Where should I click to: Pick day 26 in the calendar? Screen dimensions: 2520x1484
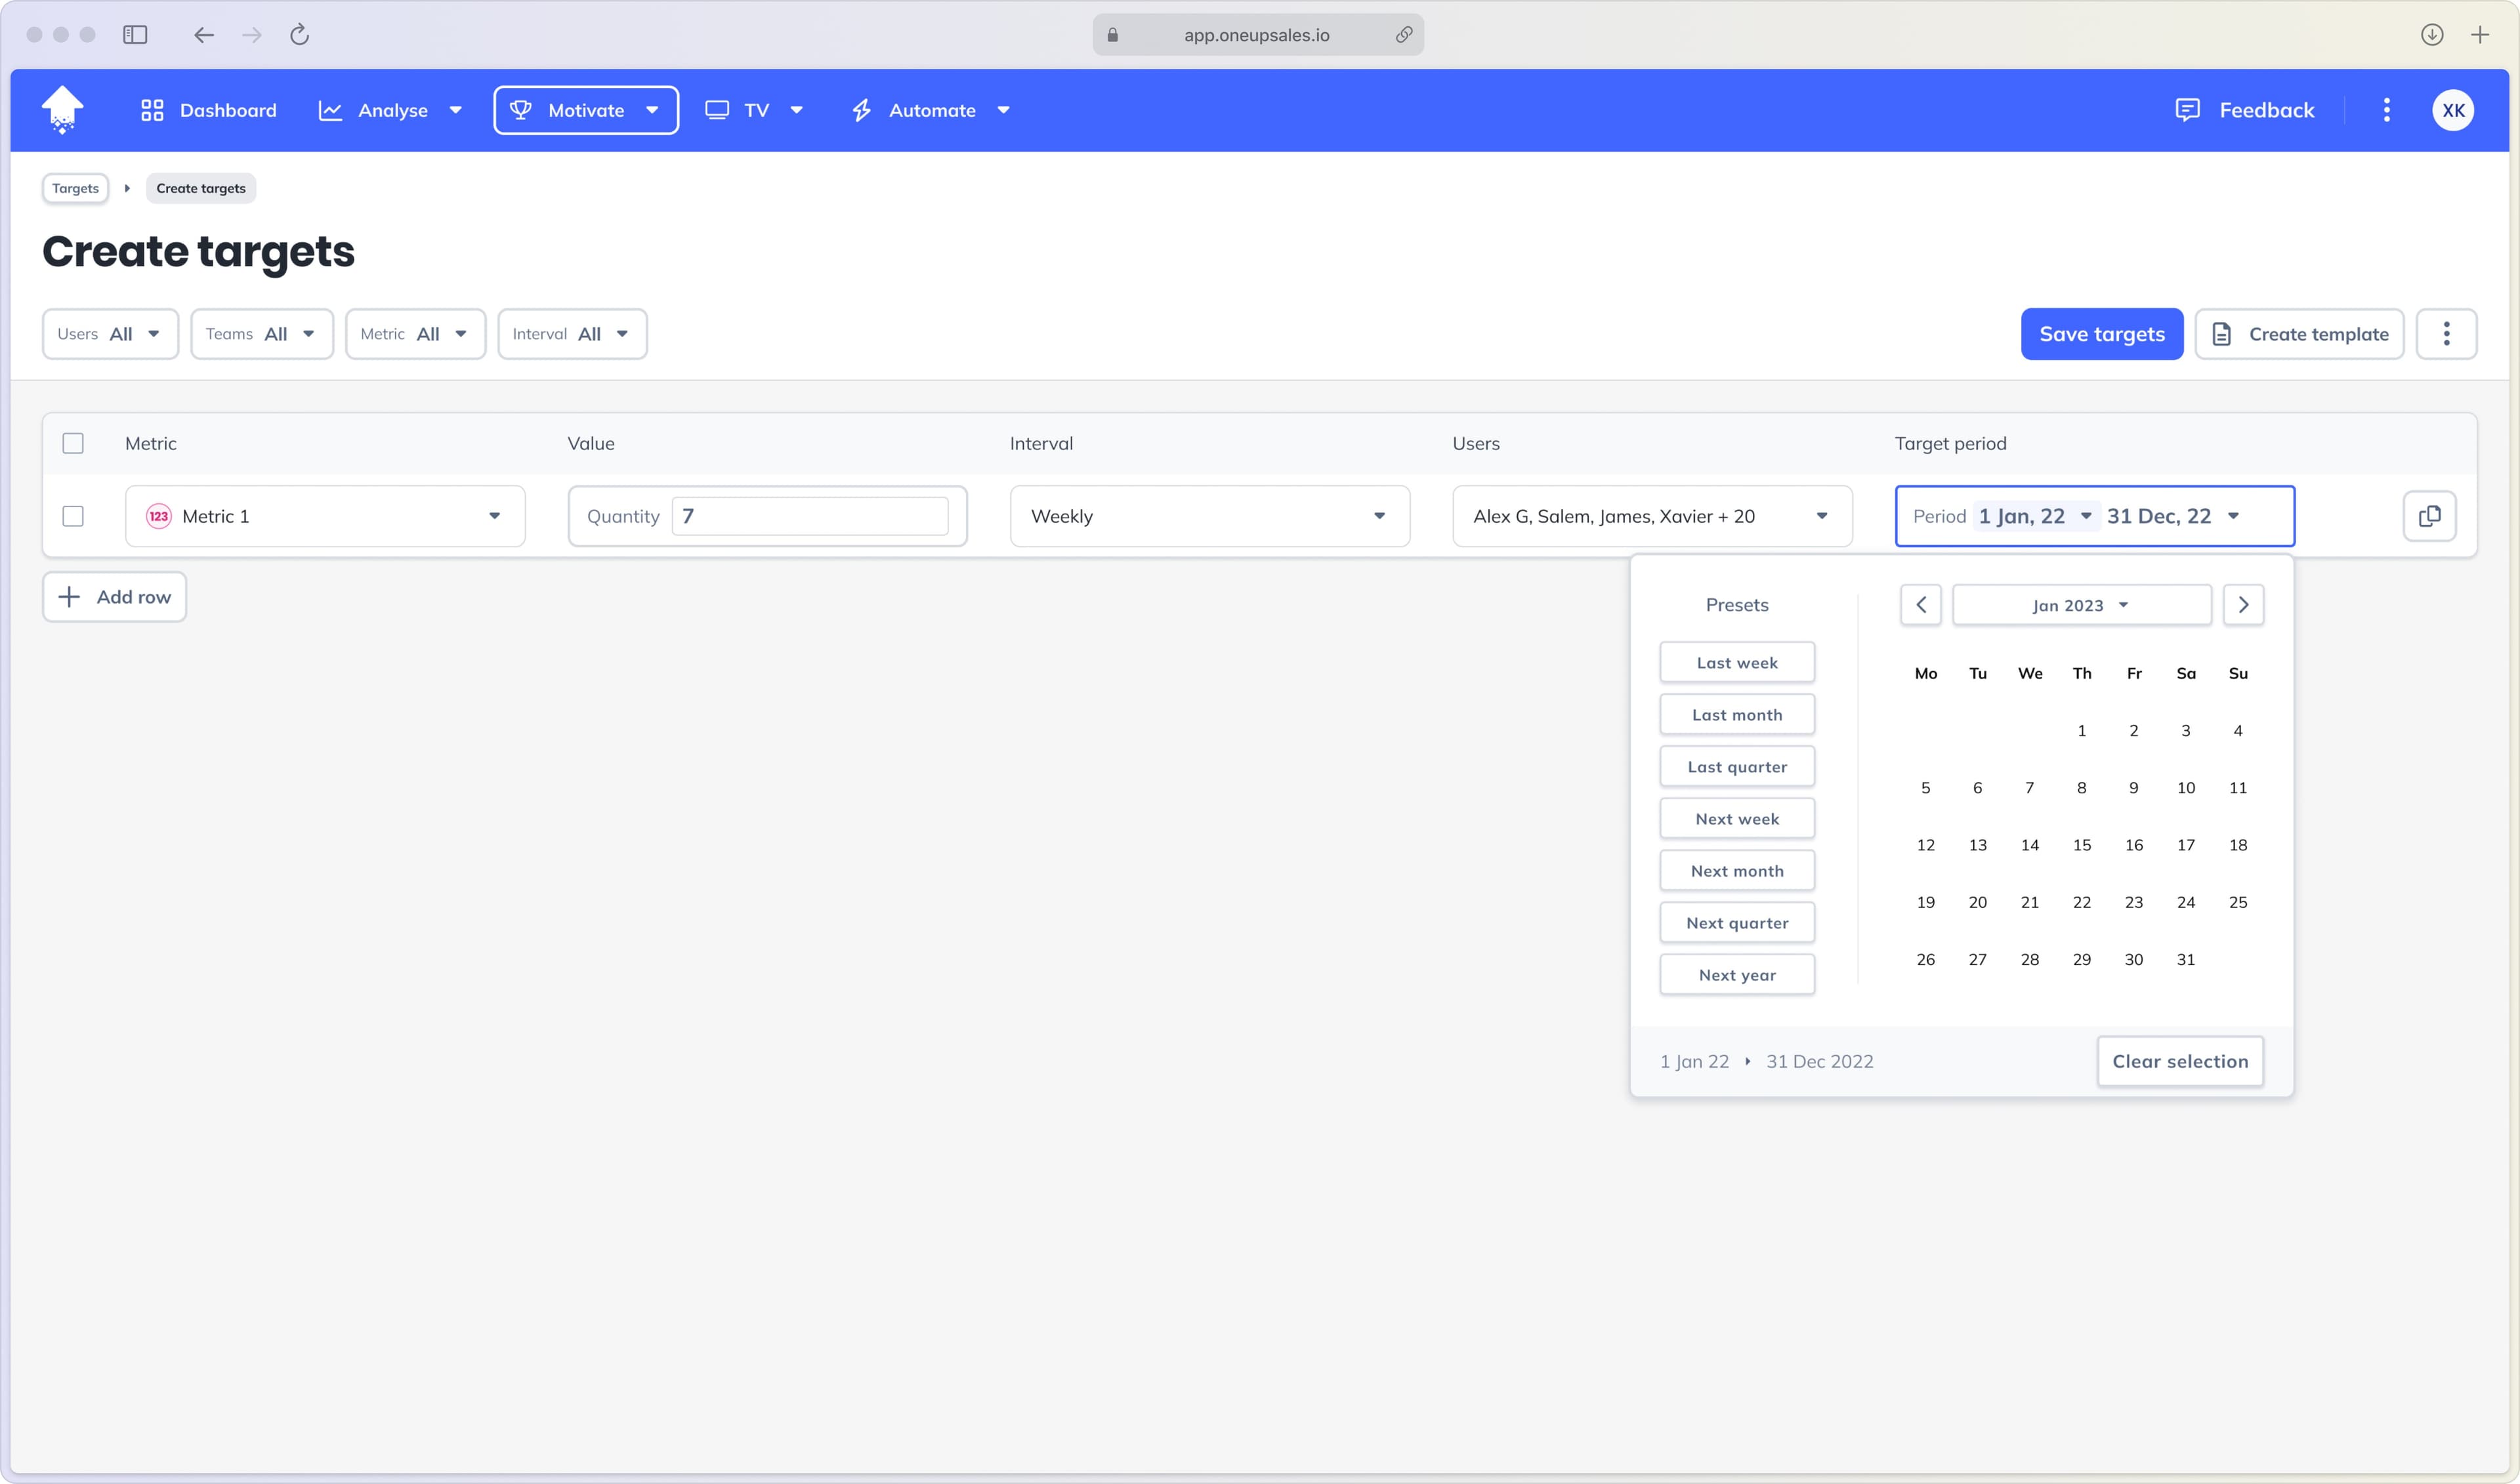1926,960
